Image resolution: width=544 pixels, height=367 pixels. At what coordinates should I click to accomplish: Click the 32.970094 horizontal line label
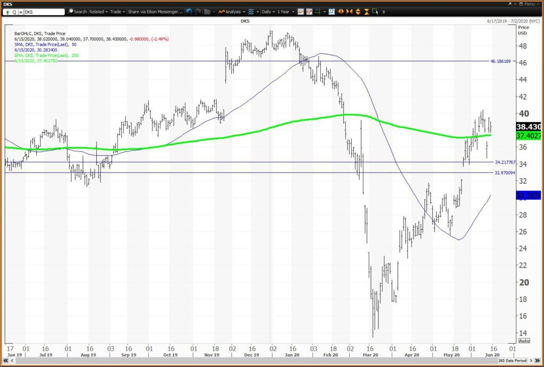point(505,173)
